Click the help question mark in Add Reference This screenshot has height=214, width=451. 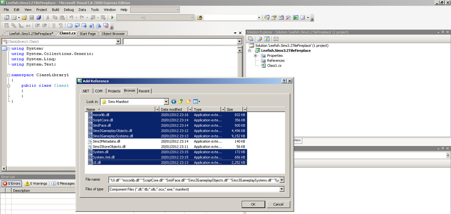click(284, 81)
